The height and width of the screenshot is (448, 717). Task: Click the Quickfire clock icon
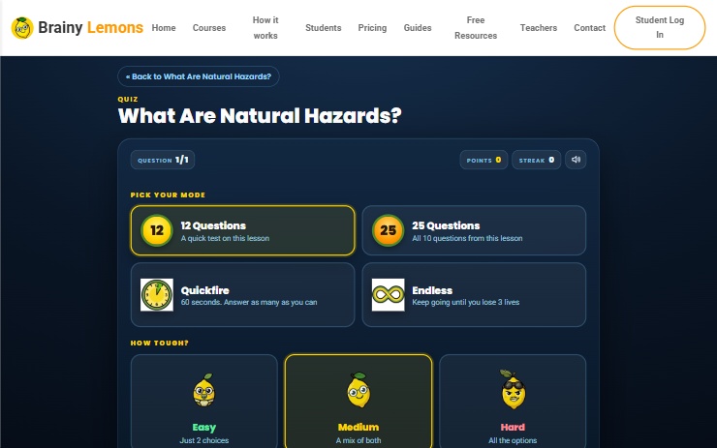click(157, 295)
